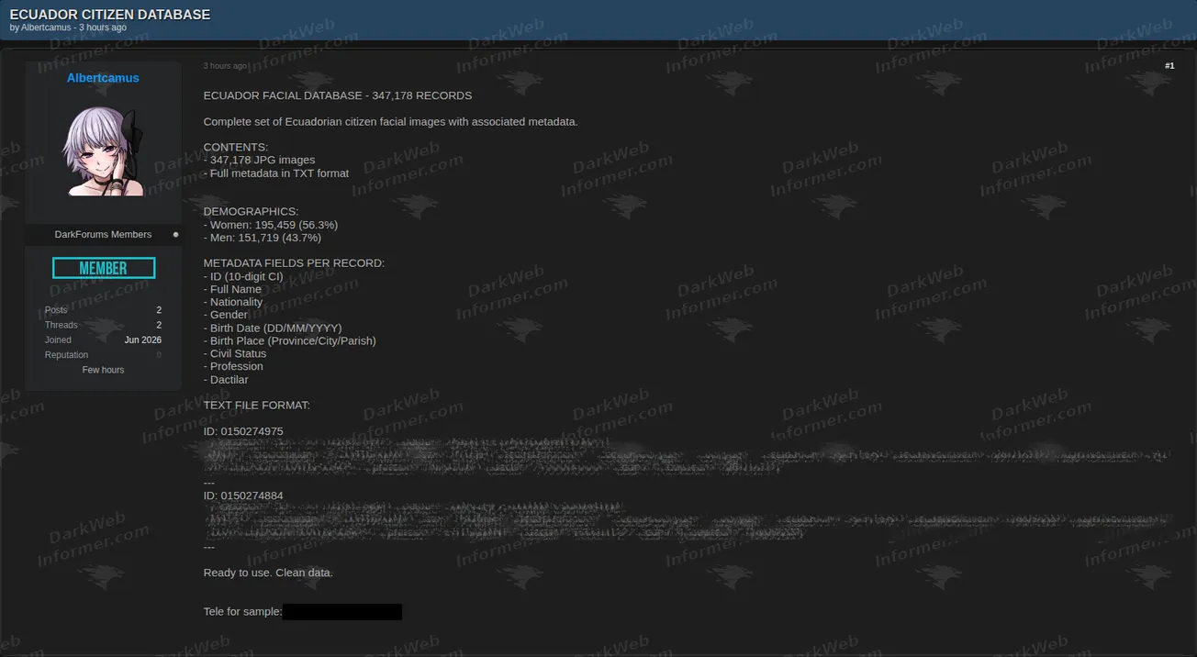Click the Dactilar field line
The width and height of the screenshot is (1197, 657).
(x=226, y=379)
